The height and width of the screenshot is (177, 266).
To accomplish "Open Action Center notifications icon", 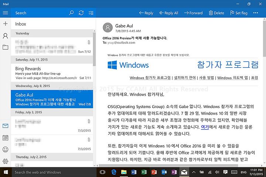I will click(x=225, y=172).
